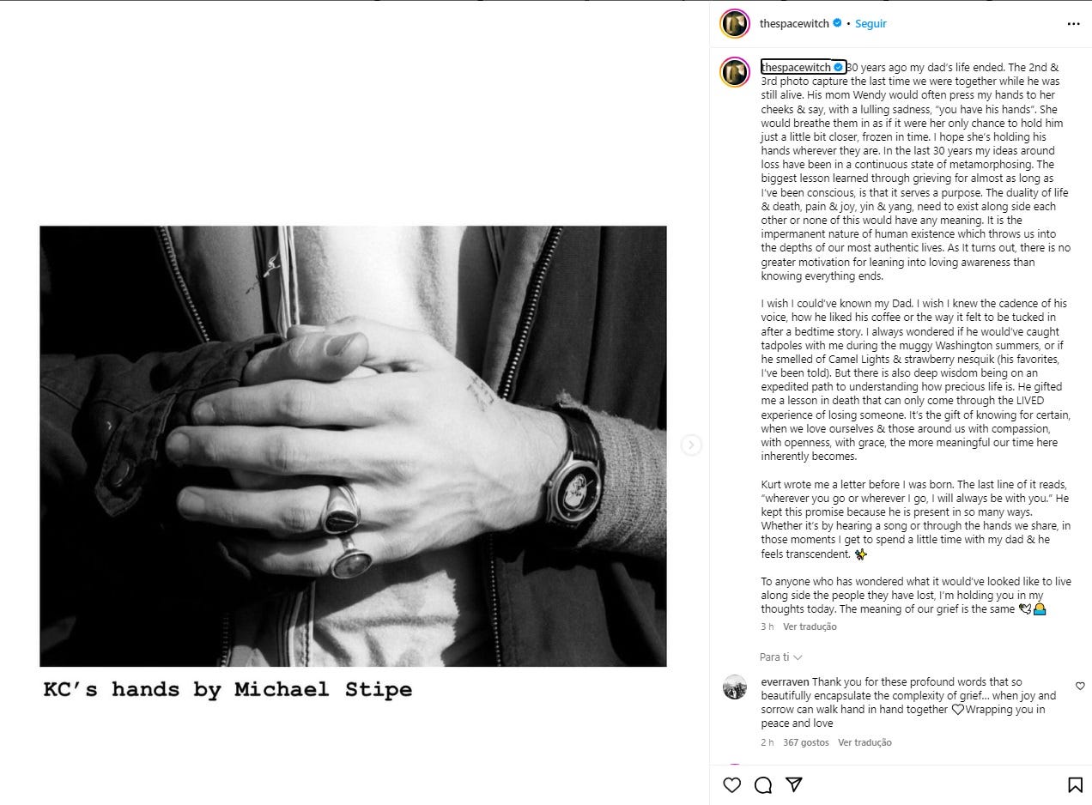Open thespacewitch username link in caption
Viewport: 1092px width, 805px height.
(x=796, y=67)
